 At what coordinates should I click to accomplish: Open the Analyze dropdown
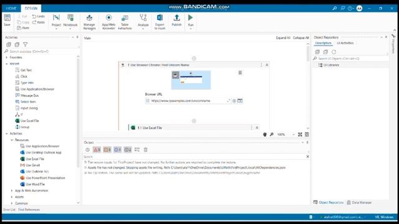(143, 22)
